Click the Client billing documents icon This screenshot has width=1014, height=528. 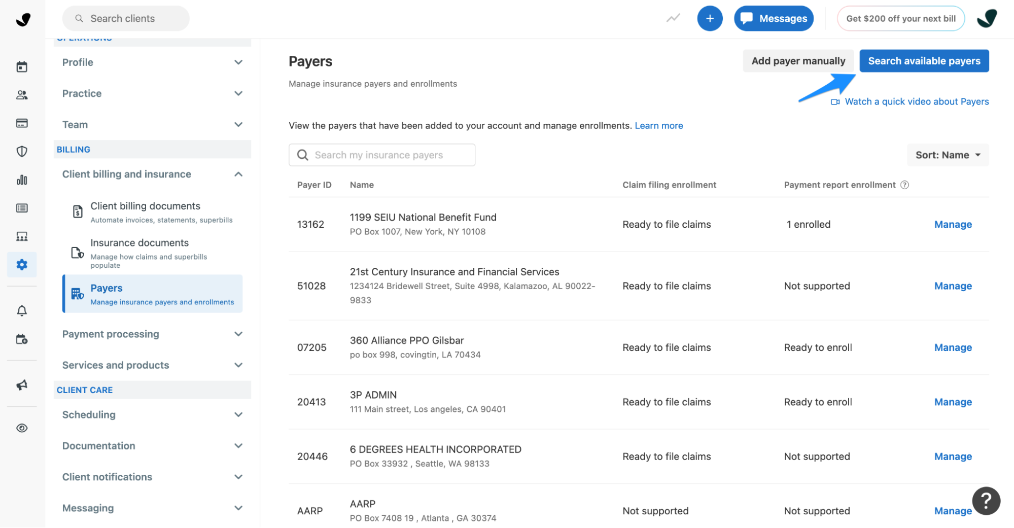77,212
